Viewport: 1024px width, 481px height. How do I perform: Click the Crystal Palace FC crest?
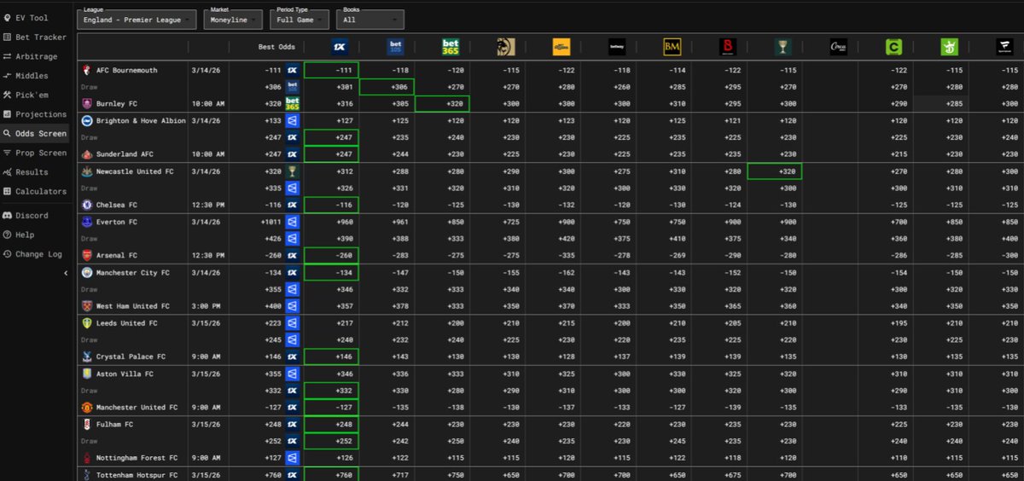coord(86,356)
